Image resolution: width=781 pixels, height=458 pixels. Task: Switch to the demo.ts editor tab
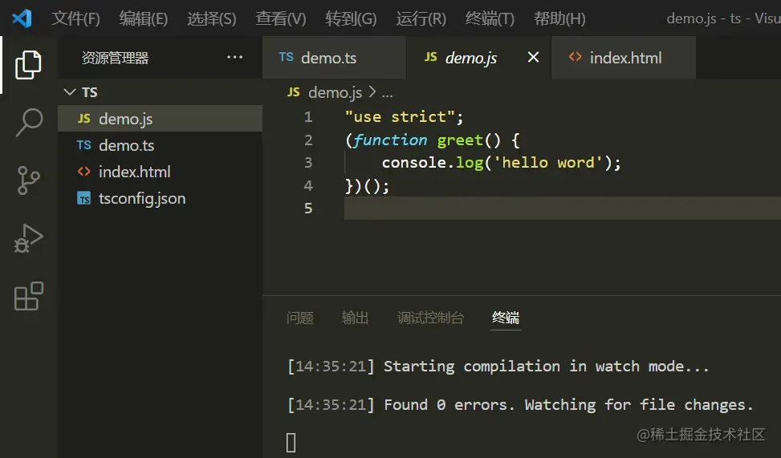pyautogui.click(x=334, y=57)
